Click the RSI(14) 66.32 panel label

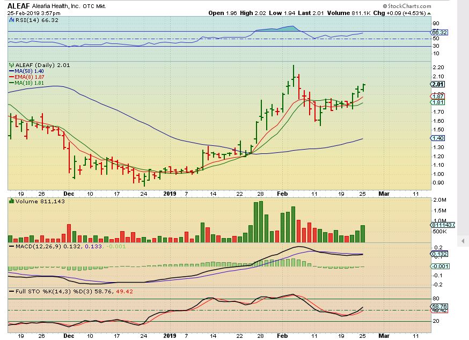37,20
